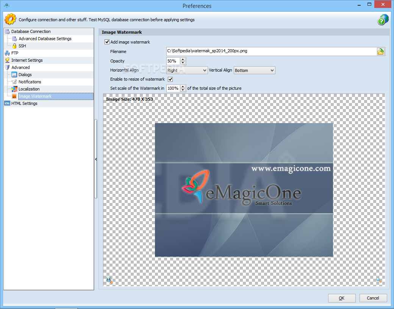
Task: Click the Filename path input field
Action: click(271, 51)
